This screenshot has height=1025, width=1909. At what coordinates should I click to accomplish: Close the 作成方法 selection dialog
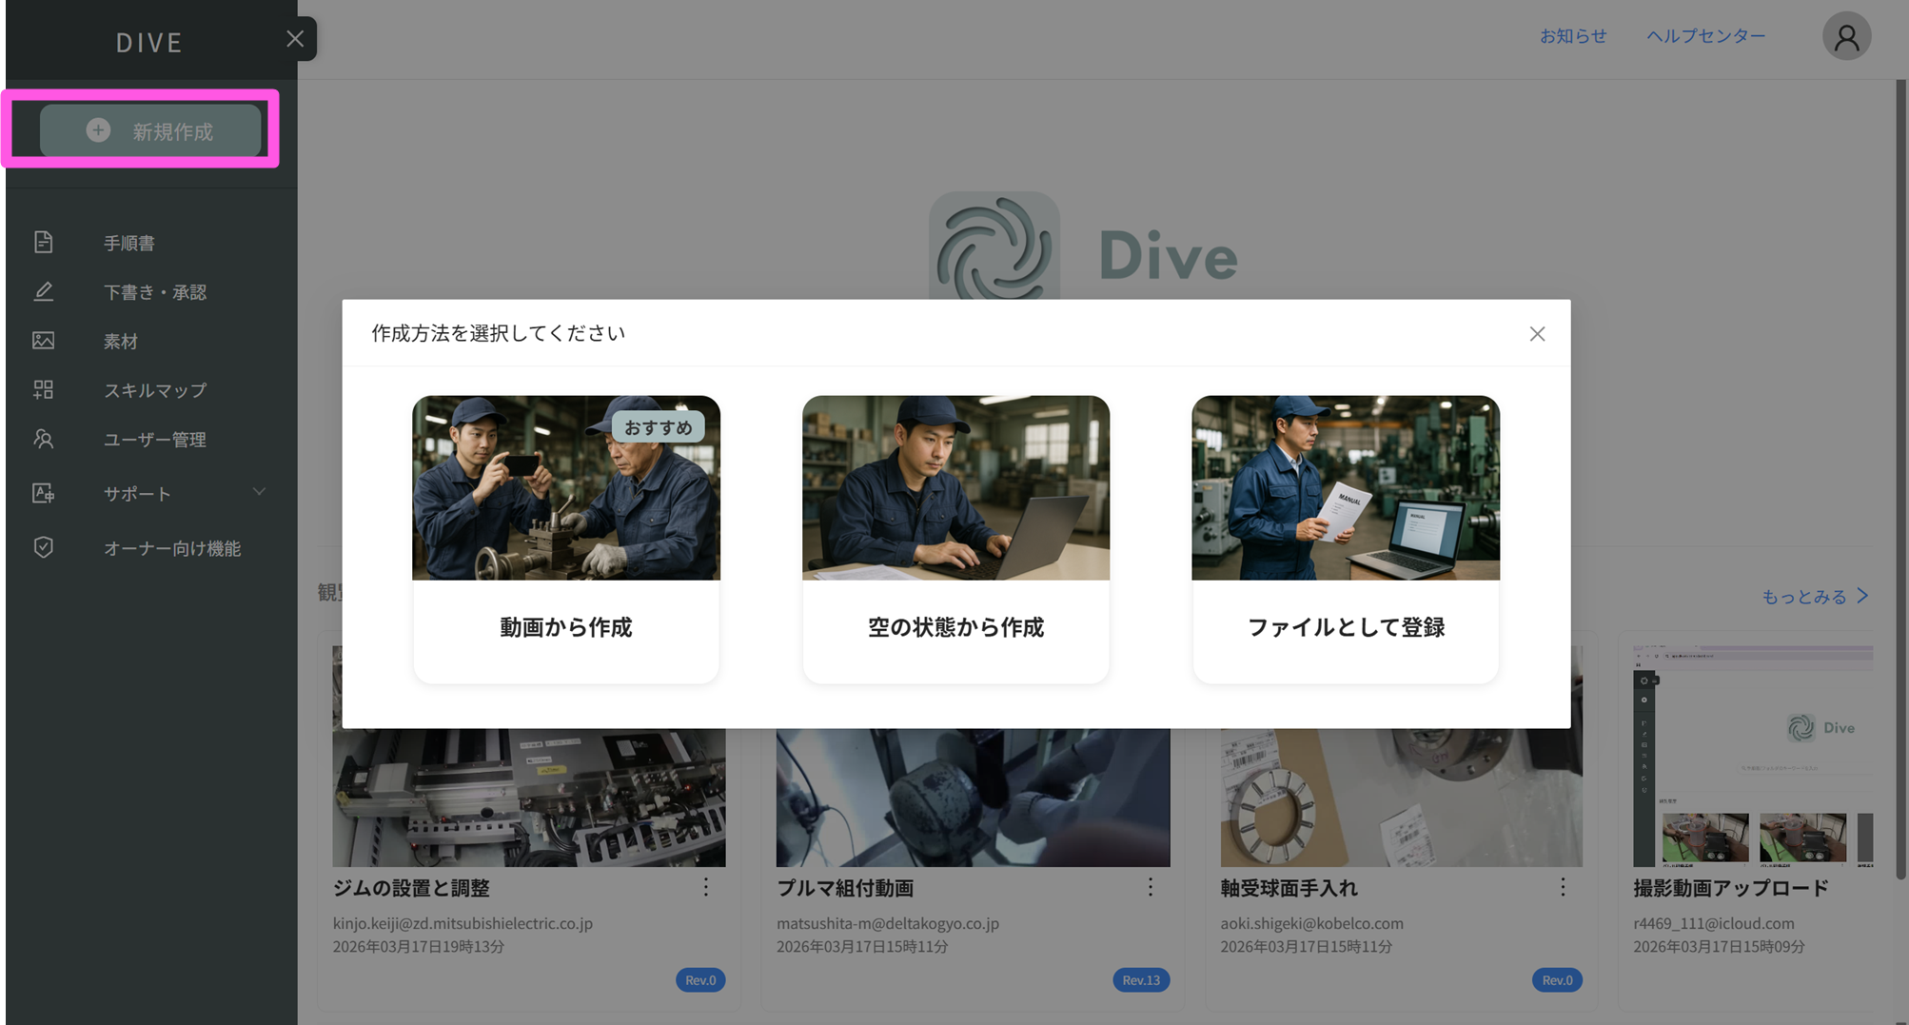tap(1537, 334)
